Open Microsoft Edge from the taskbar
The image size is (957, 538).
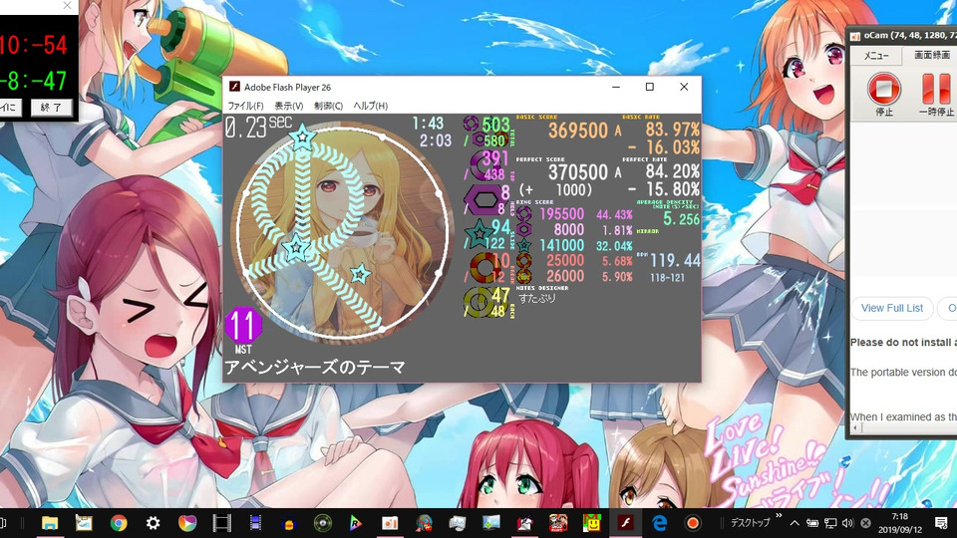[659, 523]
